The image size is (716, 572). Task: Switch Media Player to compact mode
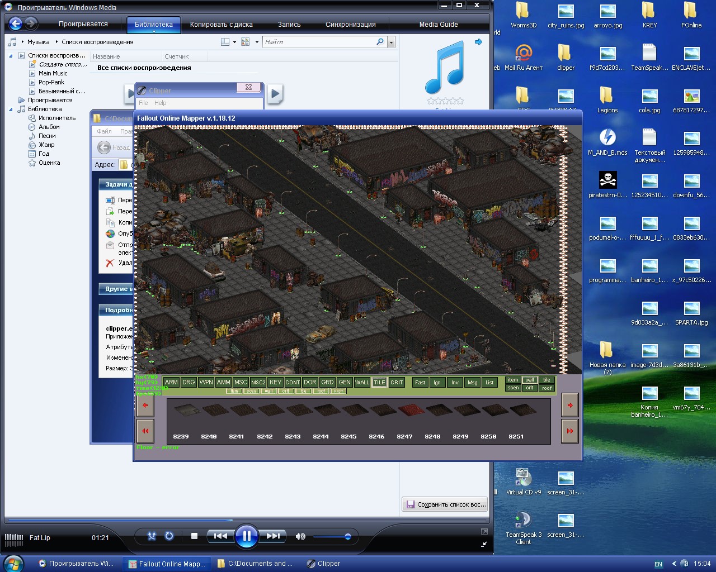point(484,544)
